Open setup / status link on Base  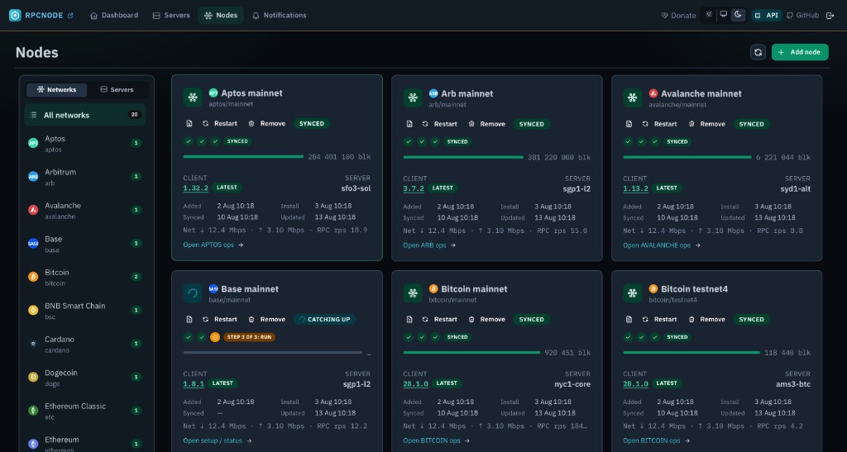[x=218, y=440]
